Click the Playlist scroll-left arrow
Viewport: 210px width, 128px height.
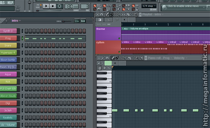(124, 20)
